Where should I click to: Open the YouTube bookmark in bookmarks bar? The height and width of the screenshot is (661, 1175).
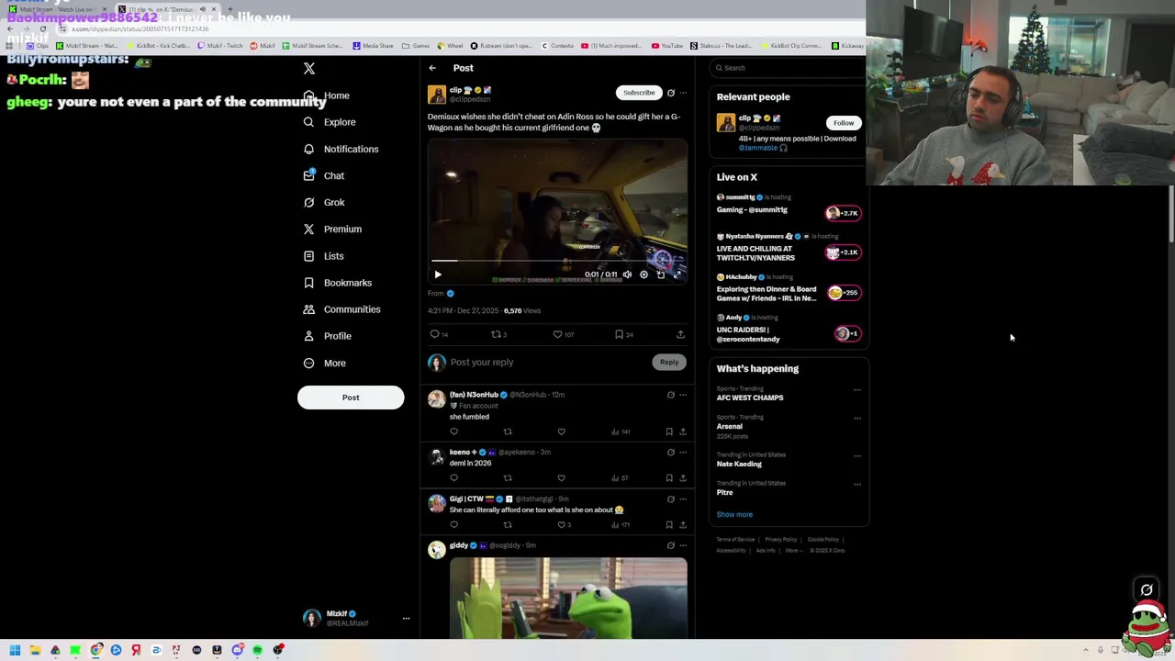(x=667, y=46)
